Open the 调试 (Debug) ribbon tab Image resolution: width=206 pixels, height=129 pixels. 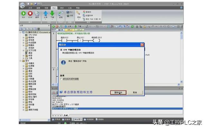[62, 8]
